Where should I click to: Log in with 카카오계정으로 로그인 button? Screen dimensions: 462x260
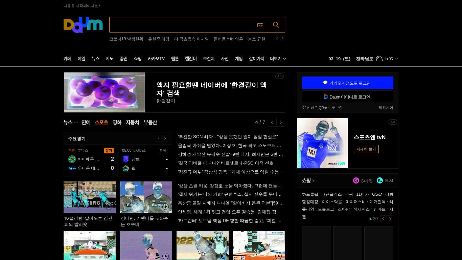tap(348, 83)
